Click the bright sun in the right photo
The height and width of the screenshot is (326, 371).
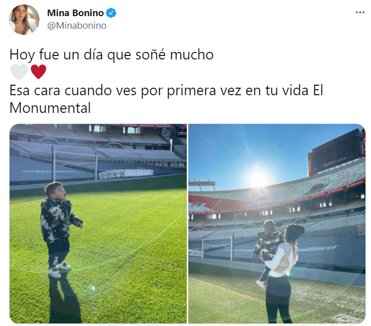[258, 179]
